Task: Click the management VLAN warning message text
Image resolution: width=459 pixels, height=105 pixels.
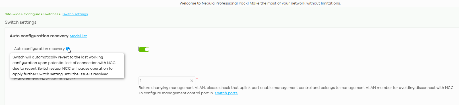Action: [x=296, y=88]
